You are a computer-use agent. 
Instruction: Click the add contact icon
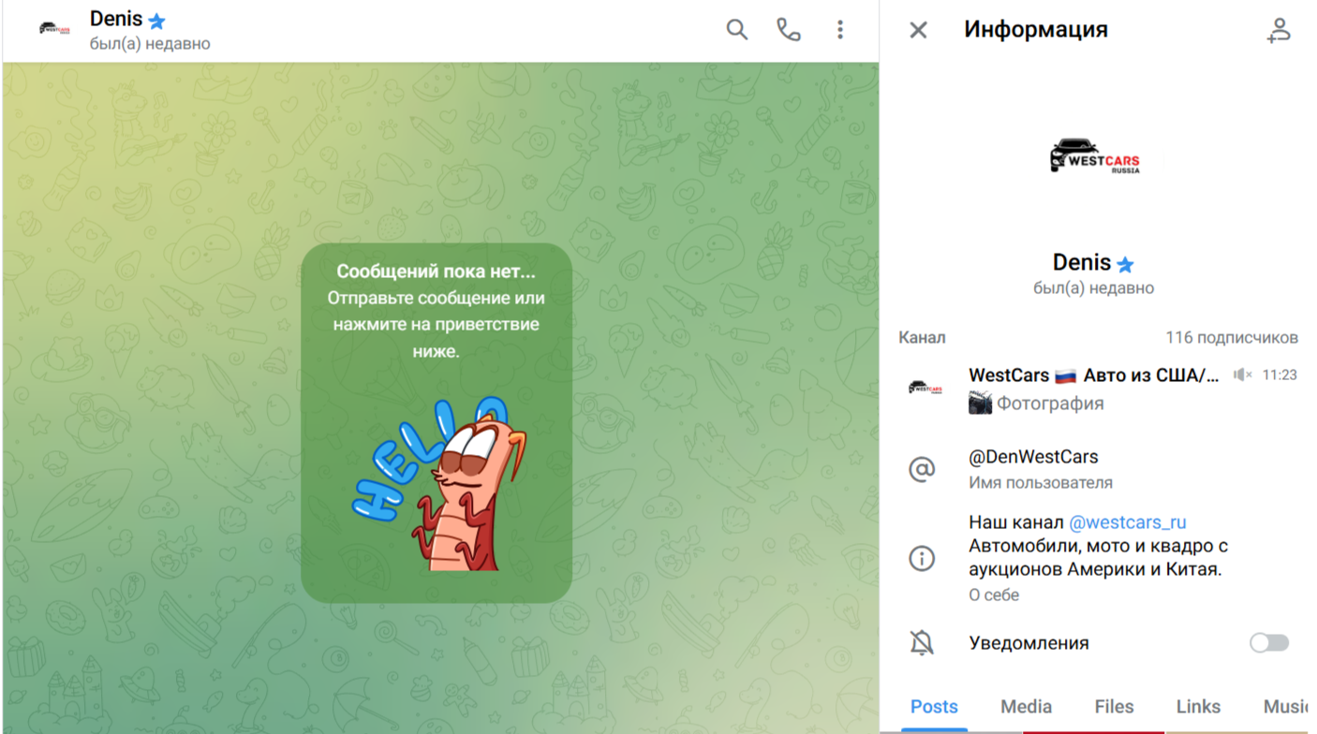point(1279,30)
